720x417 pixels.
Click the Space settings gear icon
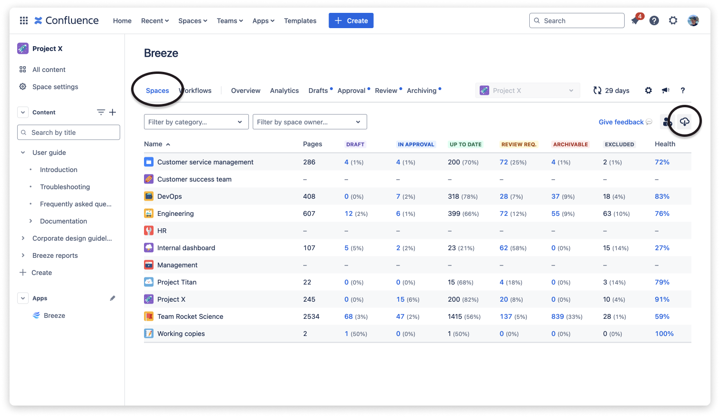(22, 87)
